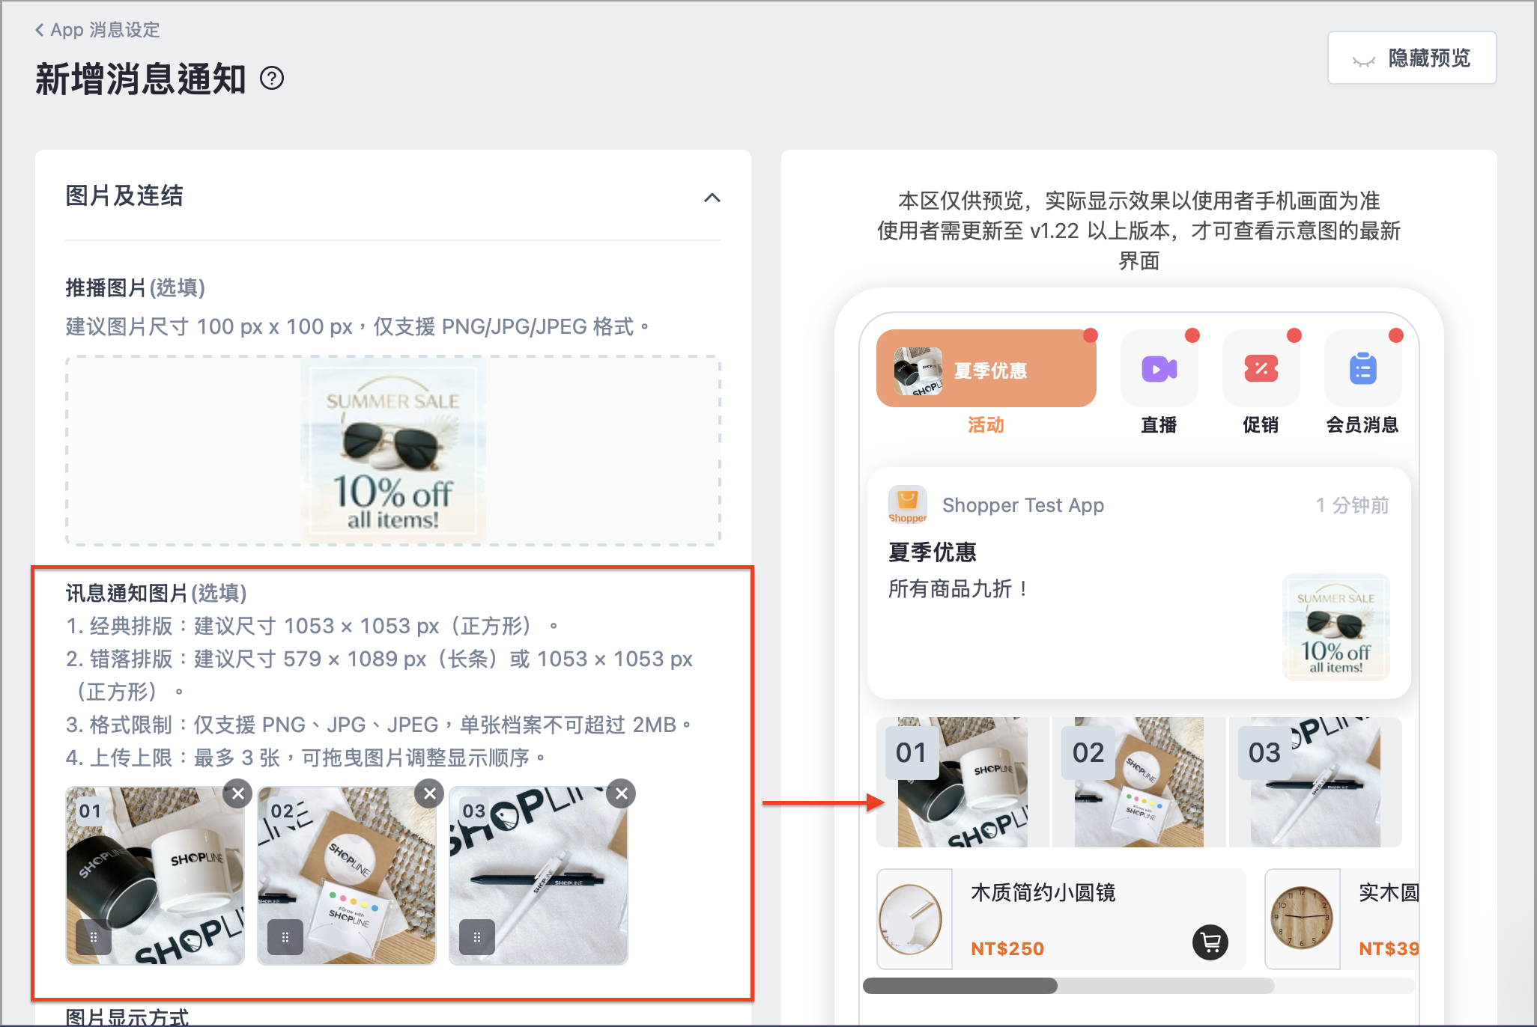Select uploaded thumbnail 02 with coasters

coord(347,875)
